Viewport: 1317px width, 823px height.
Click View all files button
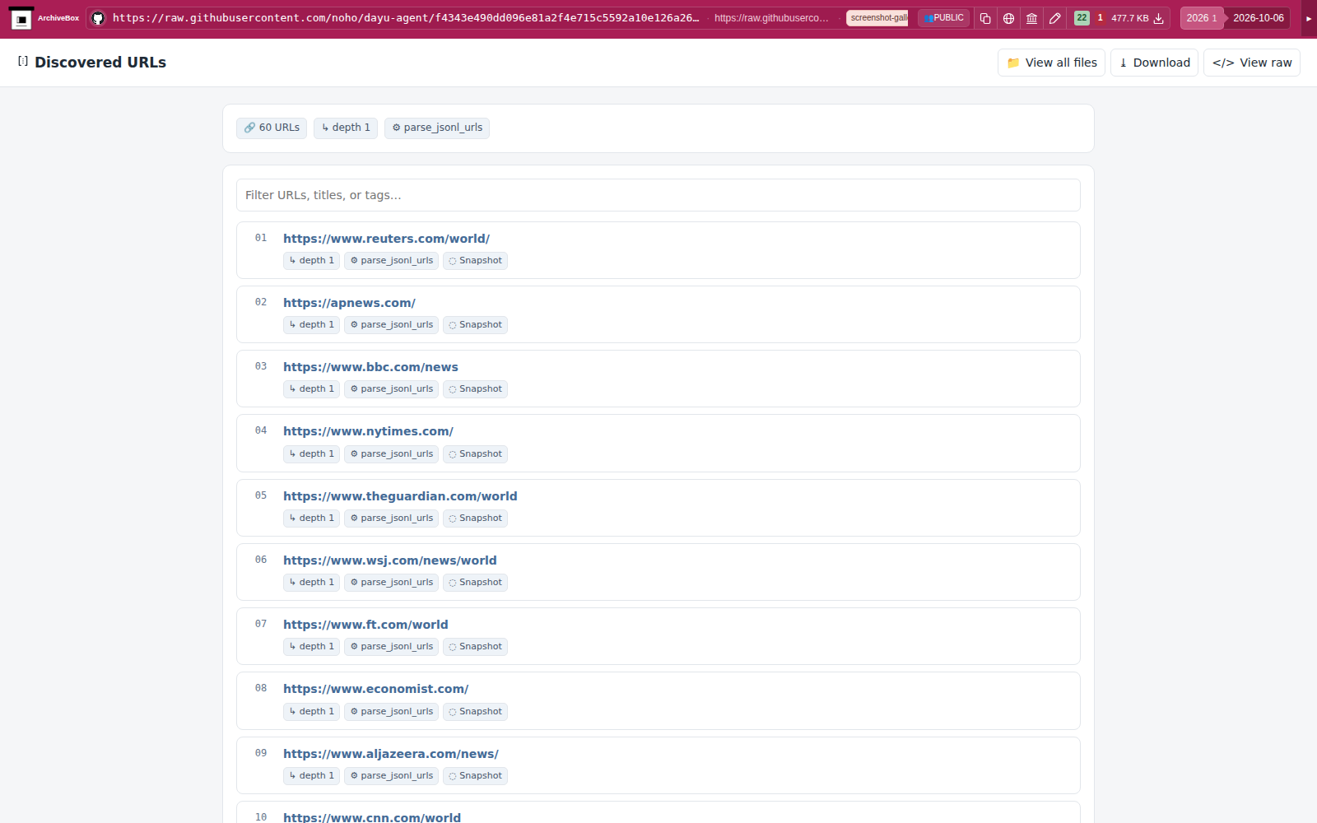[1052, 63]
